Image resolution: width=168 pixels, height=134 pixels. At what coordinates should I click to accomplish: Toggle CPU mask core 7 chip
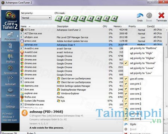pos(106,19)
